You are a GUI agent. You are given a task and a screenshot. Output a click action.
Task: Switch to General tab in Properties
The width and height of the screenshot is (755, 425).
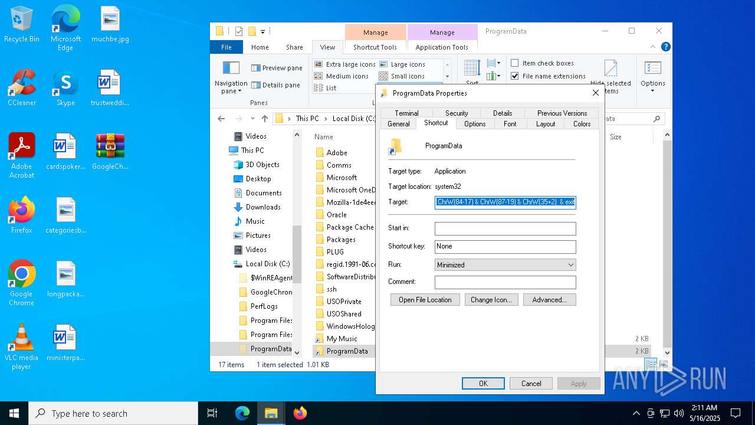tap(398, 124)
